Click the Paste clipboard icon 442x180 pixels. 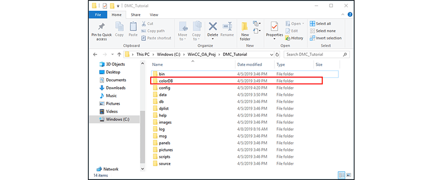point(133,27)
